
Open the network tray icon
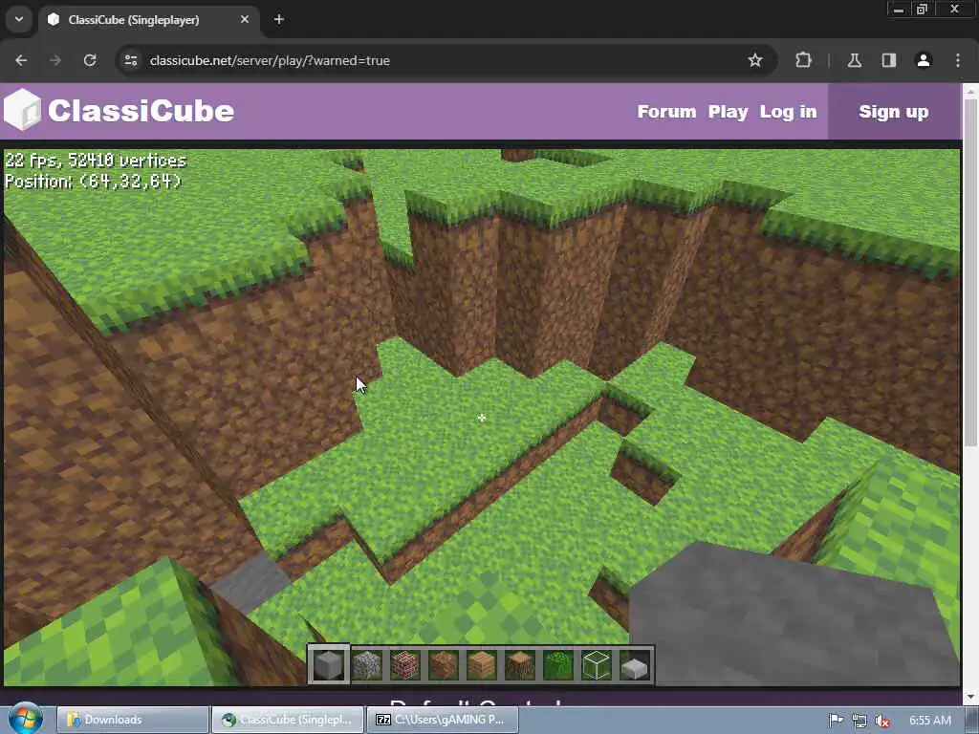(859, 721)
